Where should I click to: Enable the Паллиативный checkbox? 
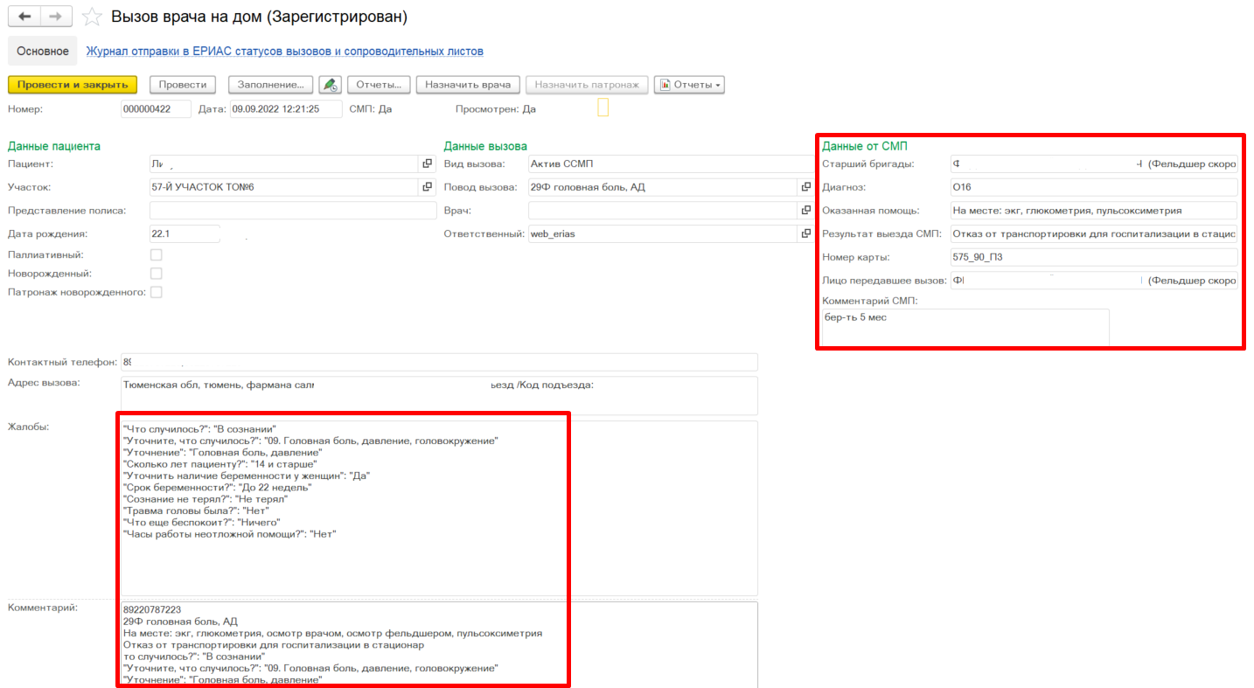pyautogui.click(x=157, y=254)
